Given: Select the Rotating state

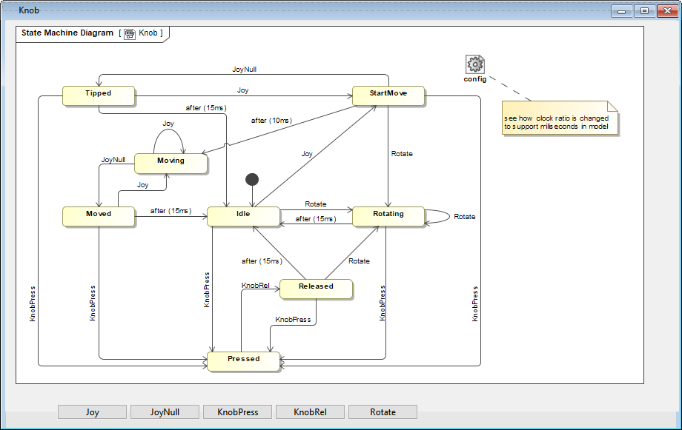Looking at the screenshot, I should (x=388, y=215).
